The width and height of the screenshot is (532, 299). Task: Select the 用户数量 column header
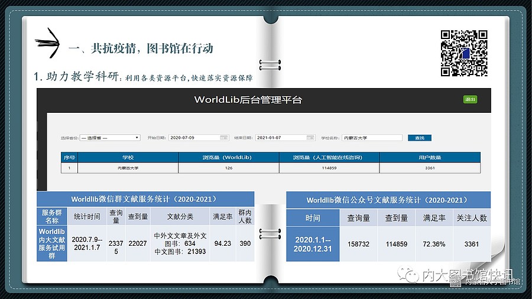pos(429,158)
